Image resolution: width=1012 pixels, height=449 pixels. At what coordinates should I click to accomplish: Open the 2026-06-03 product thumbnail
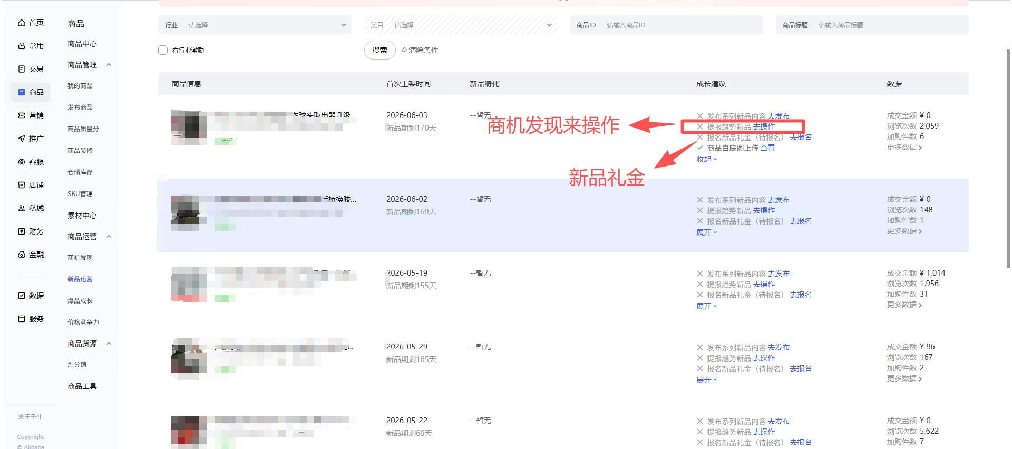click(x=188, y=127)
